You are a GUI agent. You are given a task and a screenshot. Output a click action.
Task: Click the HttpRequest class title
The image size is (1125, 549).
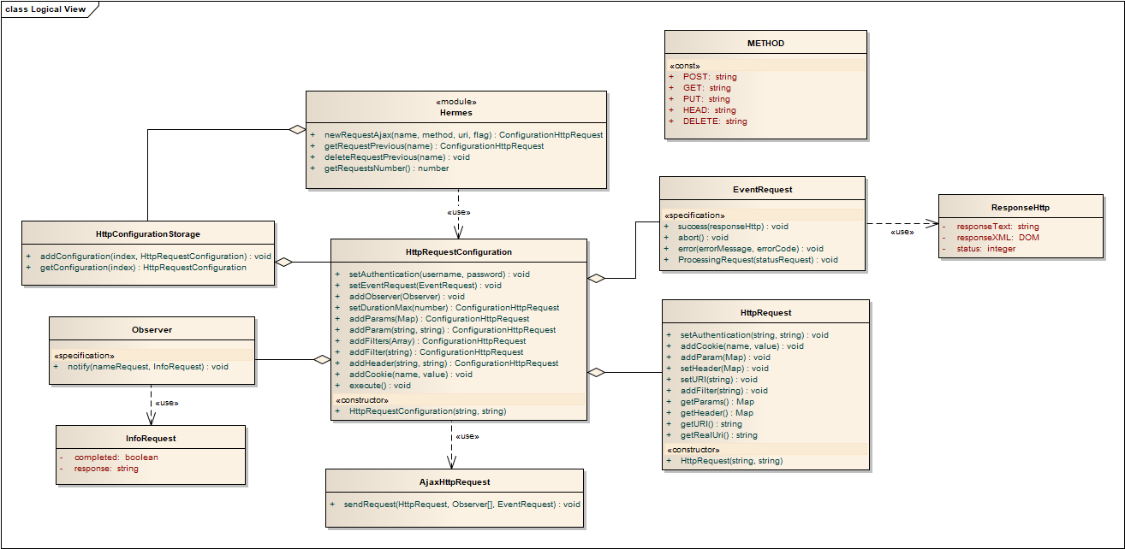pyautogui.click(x=765, y=313)
